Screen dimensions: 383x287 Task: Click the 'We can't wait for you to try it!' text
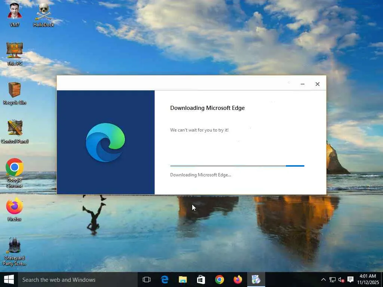199,130
